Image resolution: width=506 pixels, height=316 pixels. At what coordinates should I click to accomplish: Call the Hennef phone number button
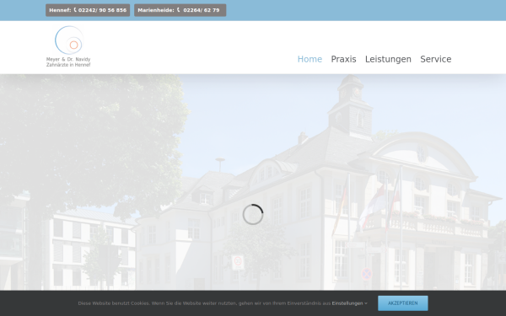pyautogui.click(x=88, y=10)
